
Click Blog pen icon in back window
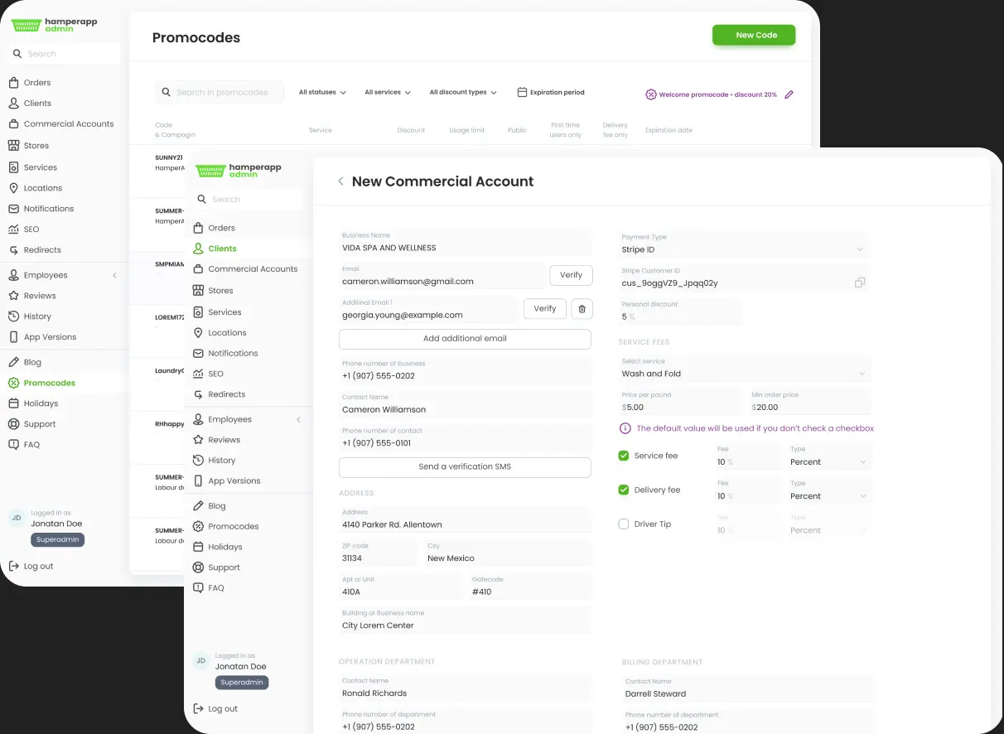[14, 362]
